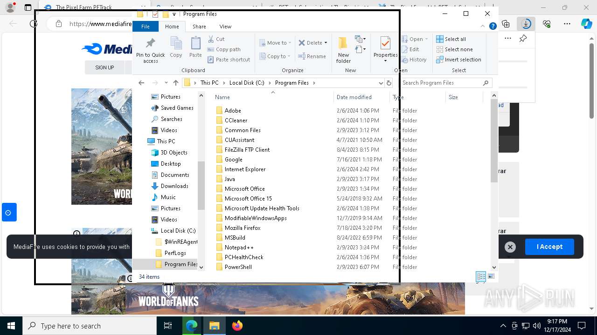Image resolution: width=597 pixels, height=335 pixels.
Task: Click SIGN UP on MediaFire page
Action: pos(104,67)
